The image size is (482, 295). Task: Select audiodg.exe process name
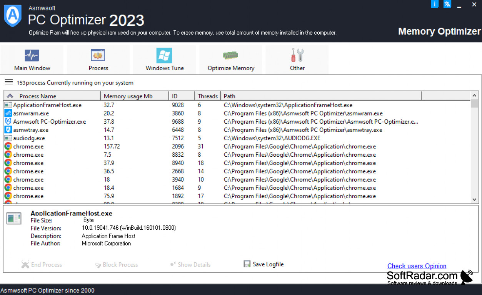point(29,138)
